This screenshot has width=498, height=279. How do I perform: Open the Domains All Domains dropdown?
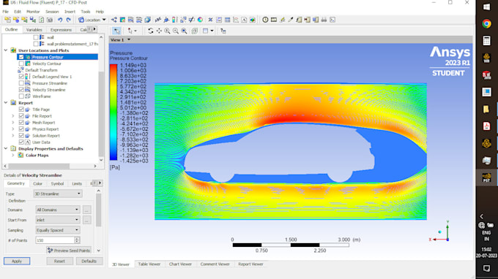[57, 210]
